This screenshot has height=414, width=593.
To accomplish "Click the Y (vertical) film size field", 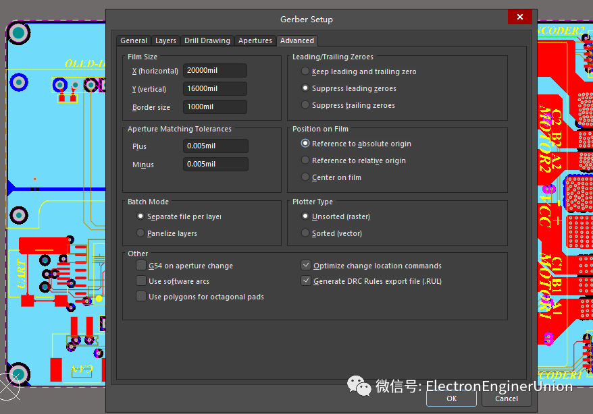I will [x=215, y=89].
